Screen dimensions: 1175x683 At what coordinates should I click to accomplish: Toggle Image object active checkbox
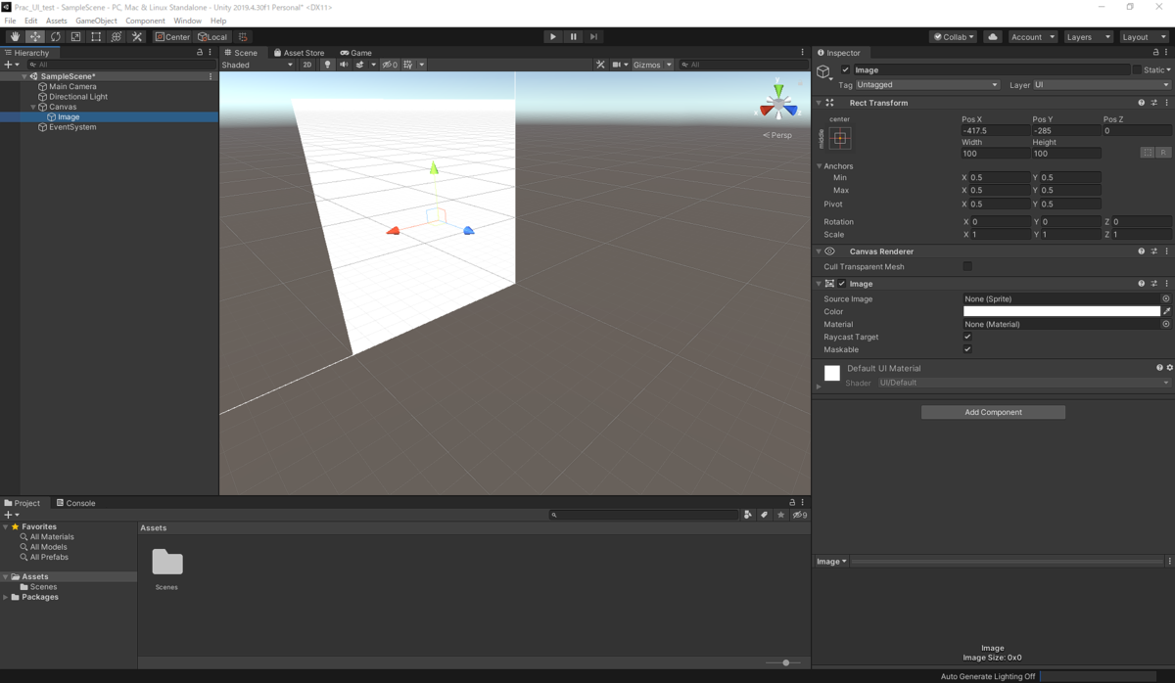click(x=846, y=70)
